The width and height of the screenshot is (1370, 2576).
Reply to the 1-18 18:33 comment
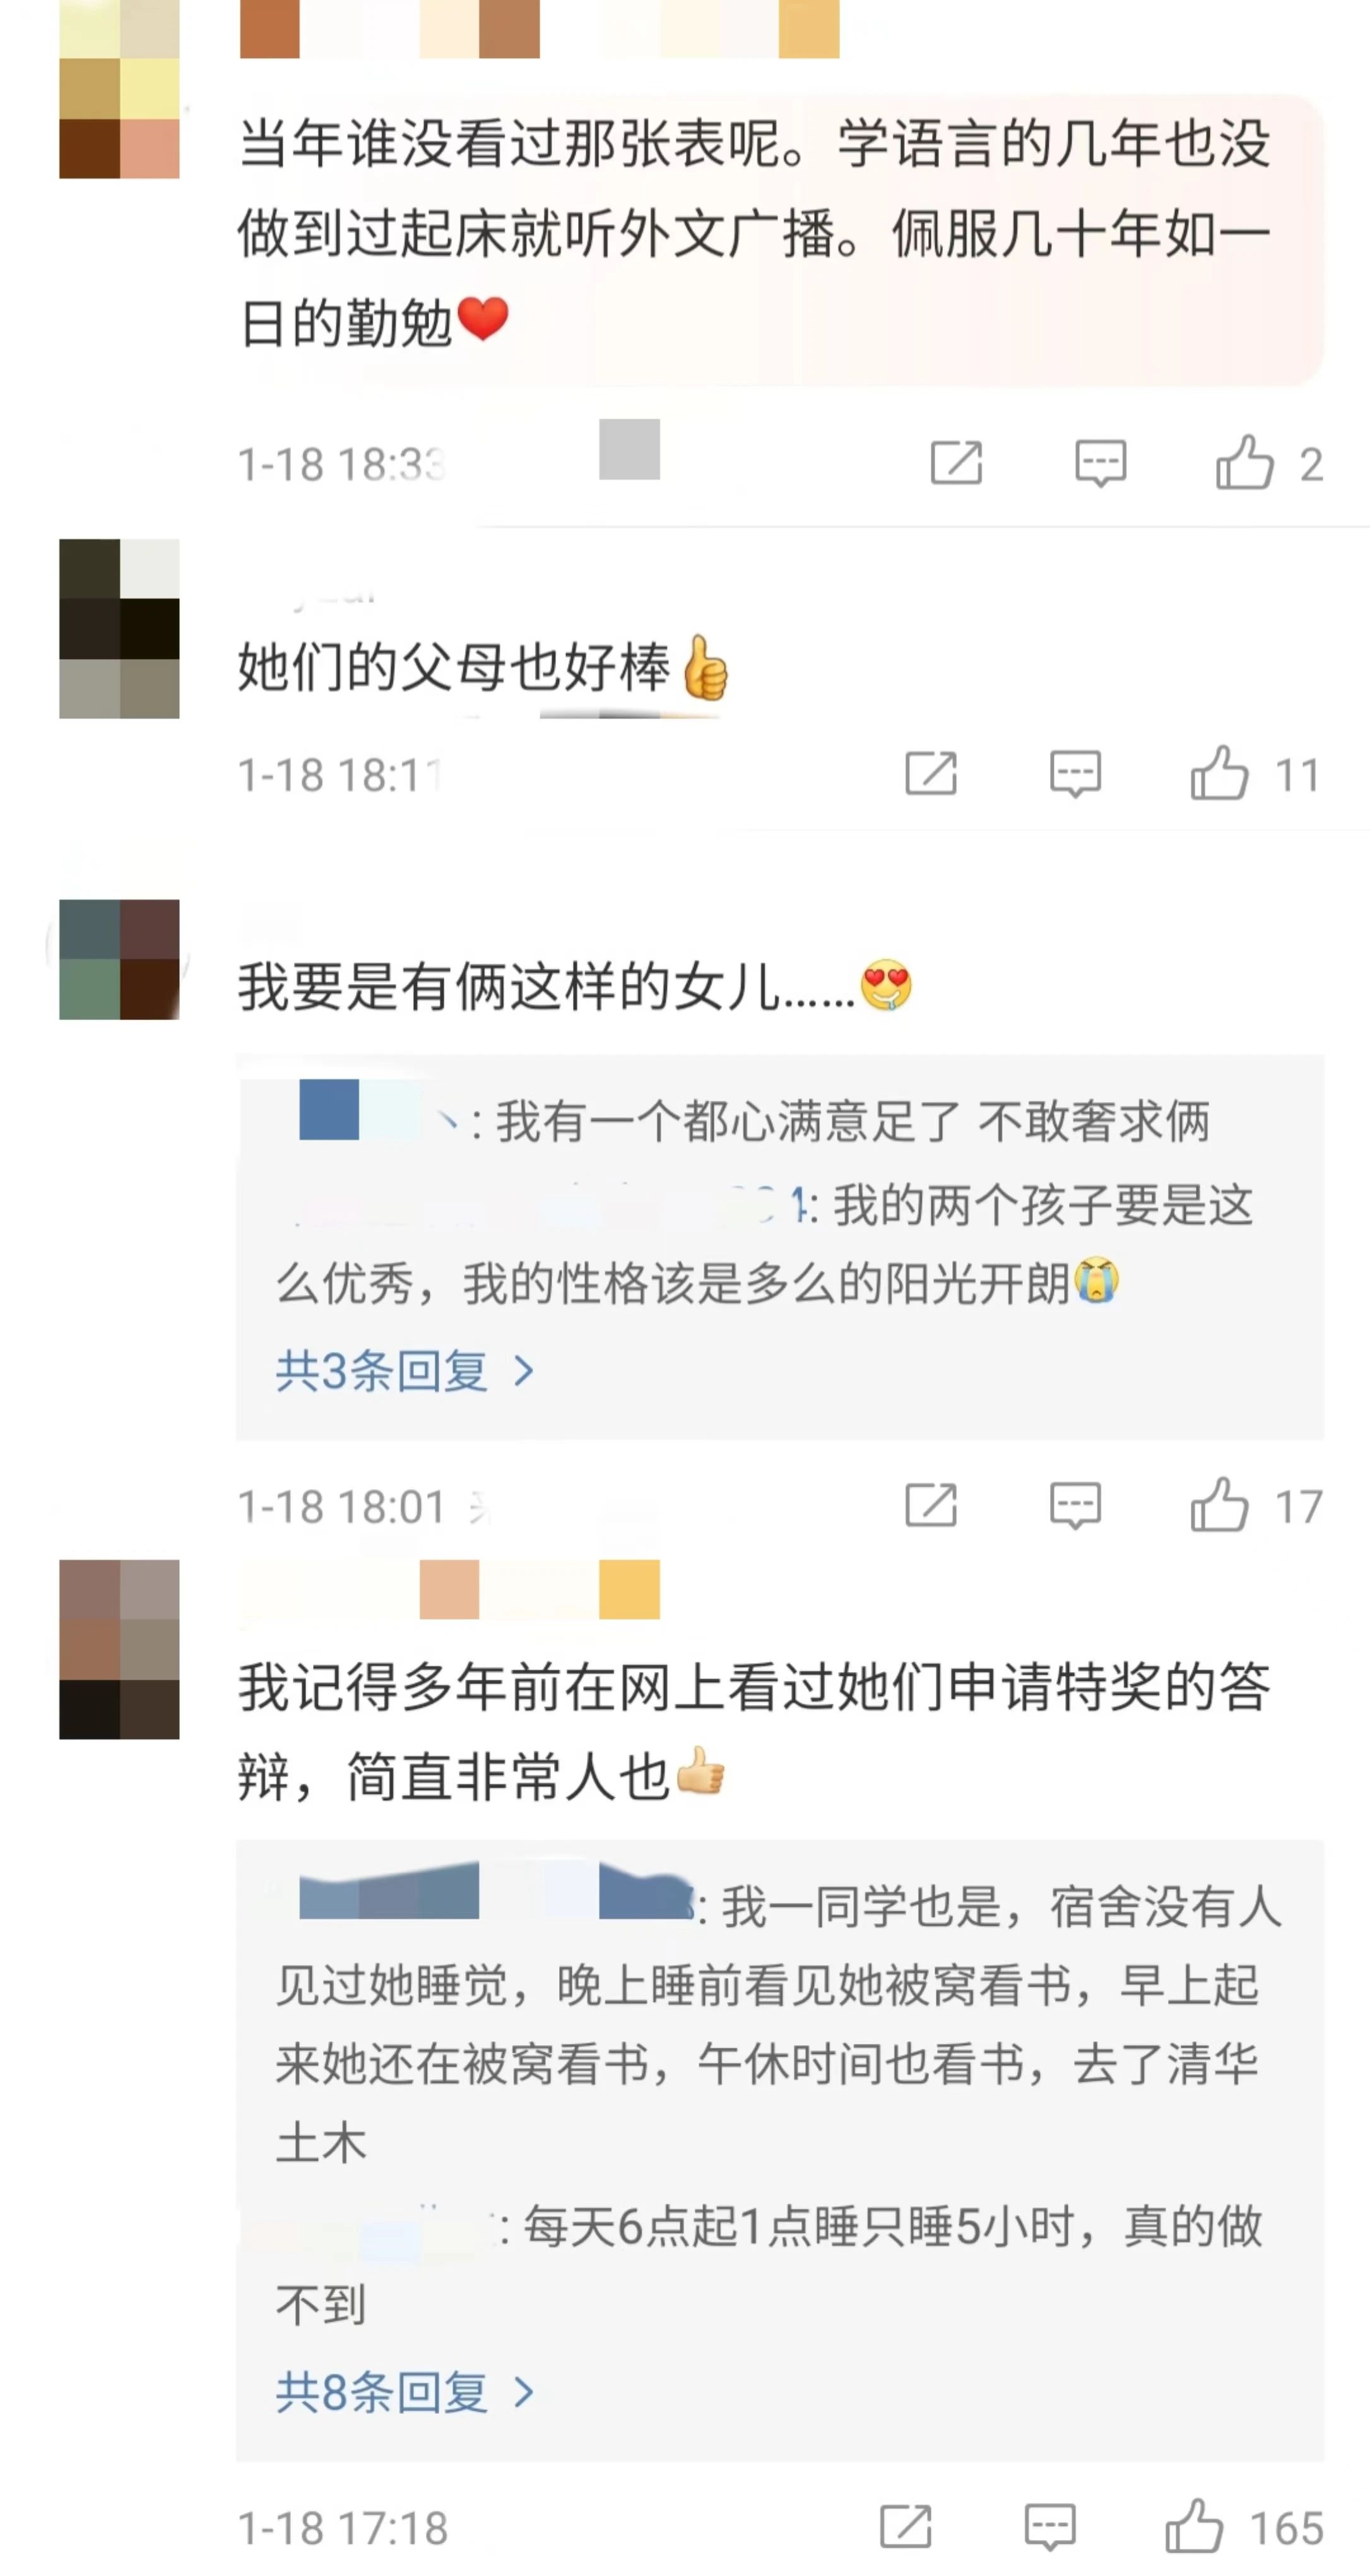[1100, 463]
